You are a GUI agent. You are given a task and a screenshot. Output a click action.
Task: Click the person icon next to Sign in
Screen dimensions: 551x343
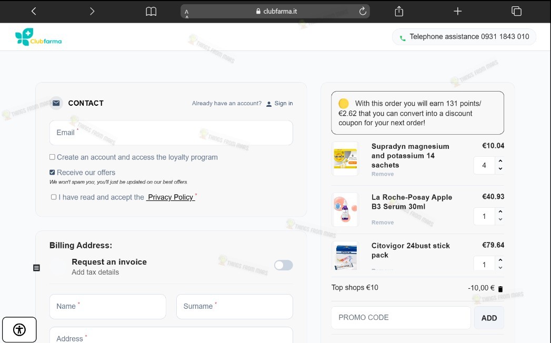click(x=269, y=104)
